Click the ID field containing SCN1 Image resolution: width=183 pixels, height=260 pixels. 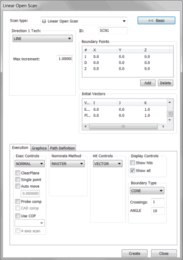pos(112,31)
